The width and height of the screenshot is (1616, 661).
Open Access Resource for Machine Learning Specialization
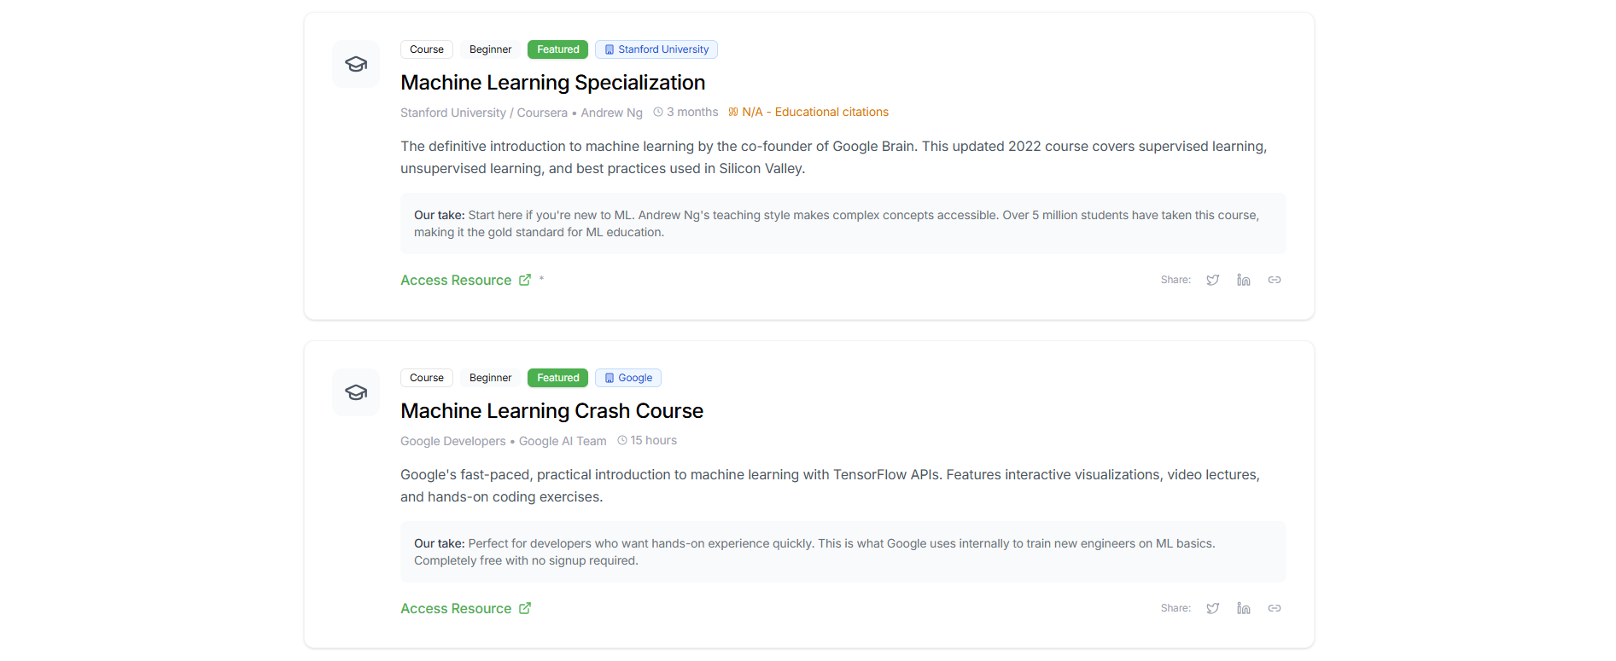(x=465, y=280)
